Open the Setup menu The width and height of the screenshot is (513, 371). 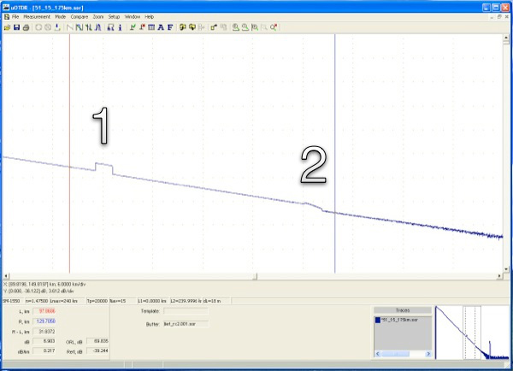pyautogui.click(x=114, y=17)
